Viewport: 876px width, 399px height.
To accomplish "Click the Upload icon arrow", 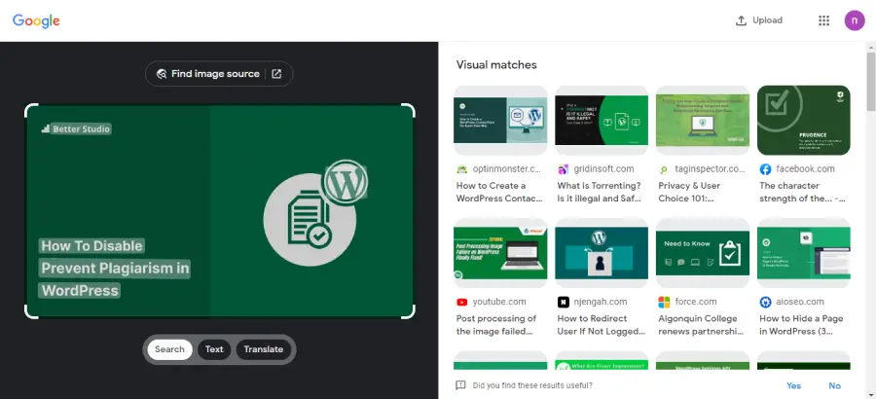I will click(x=741, y=20).
